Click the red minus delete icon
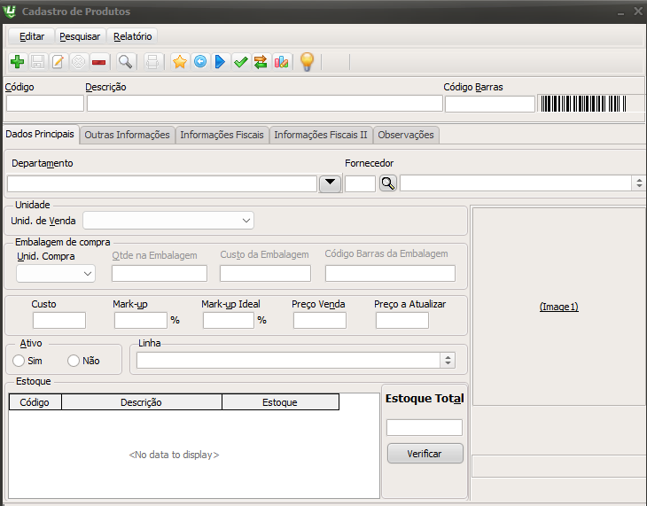 click(x=98, y=62)
